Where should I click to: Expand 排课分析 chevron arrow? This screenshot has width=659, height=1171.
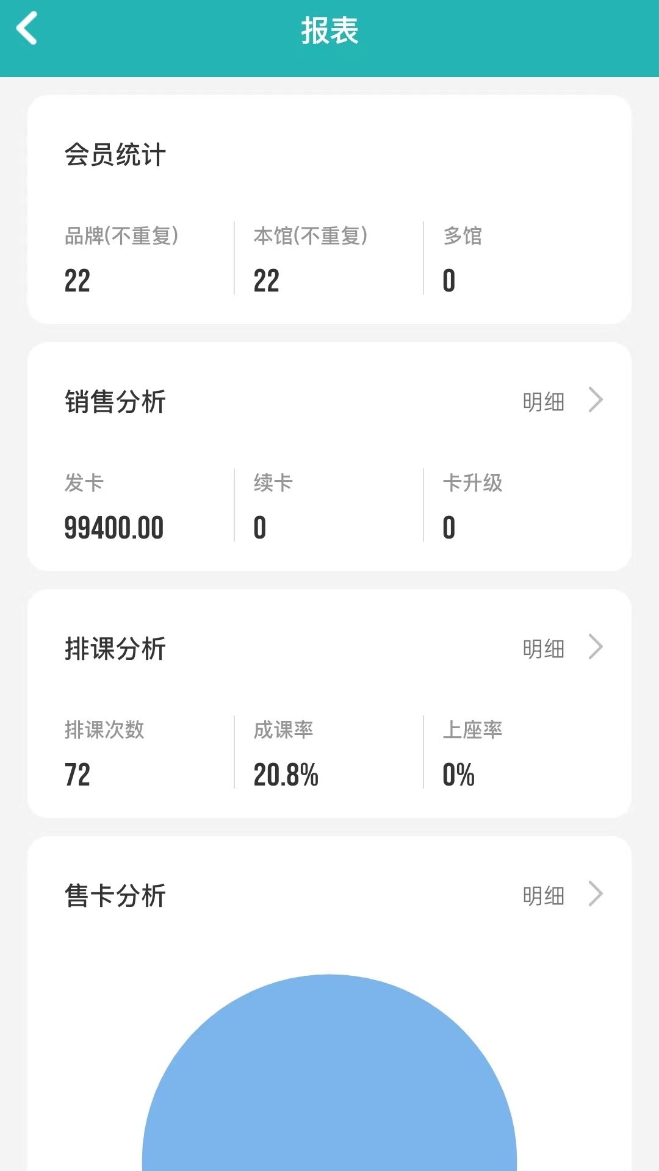[x=596, y=648]
